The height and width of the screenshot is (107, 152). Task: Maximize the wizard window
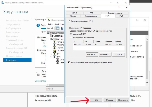click(x=118, y=3)
